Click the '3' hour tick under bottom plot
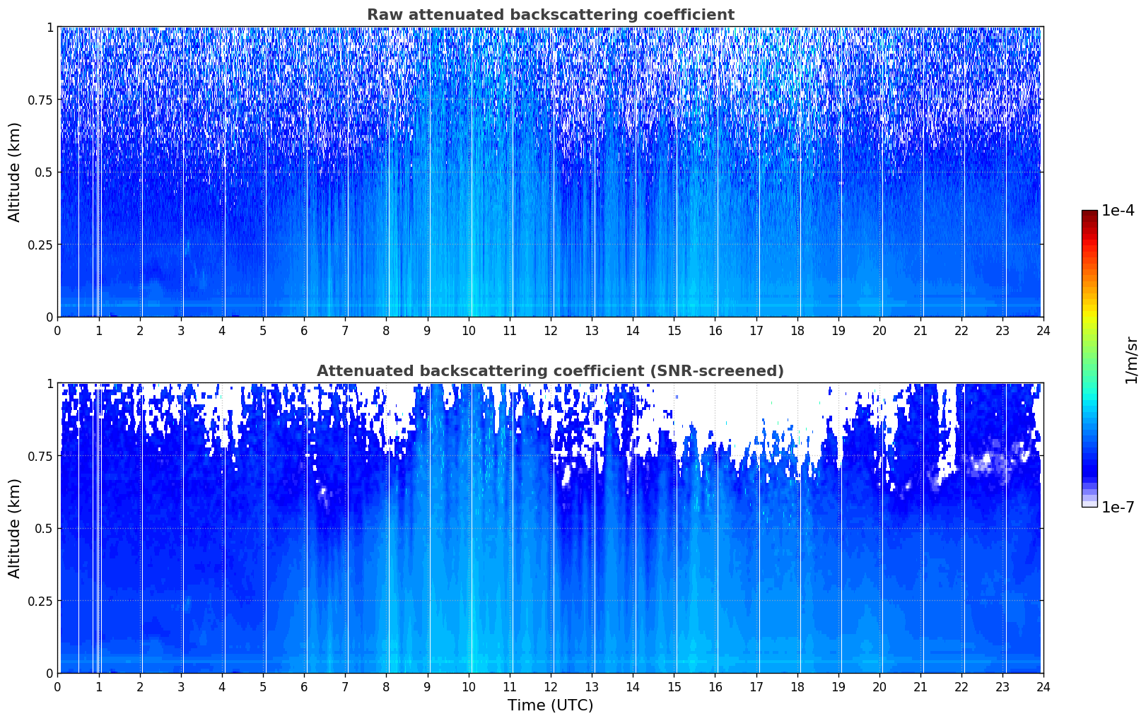The image size is (1146, 721). (x=181, y=686)
